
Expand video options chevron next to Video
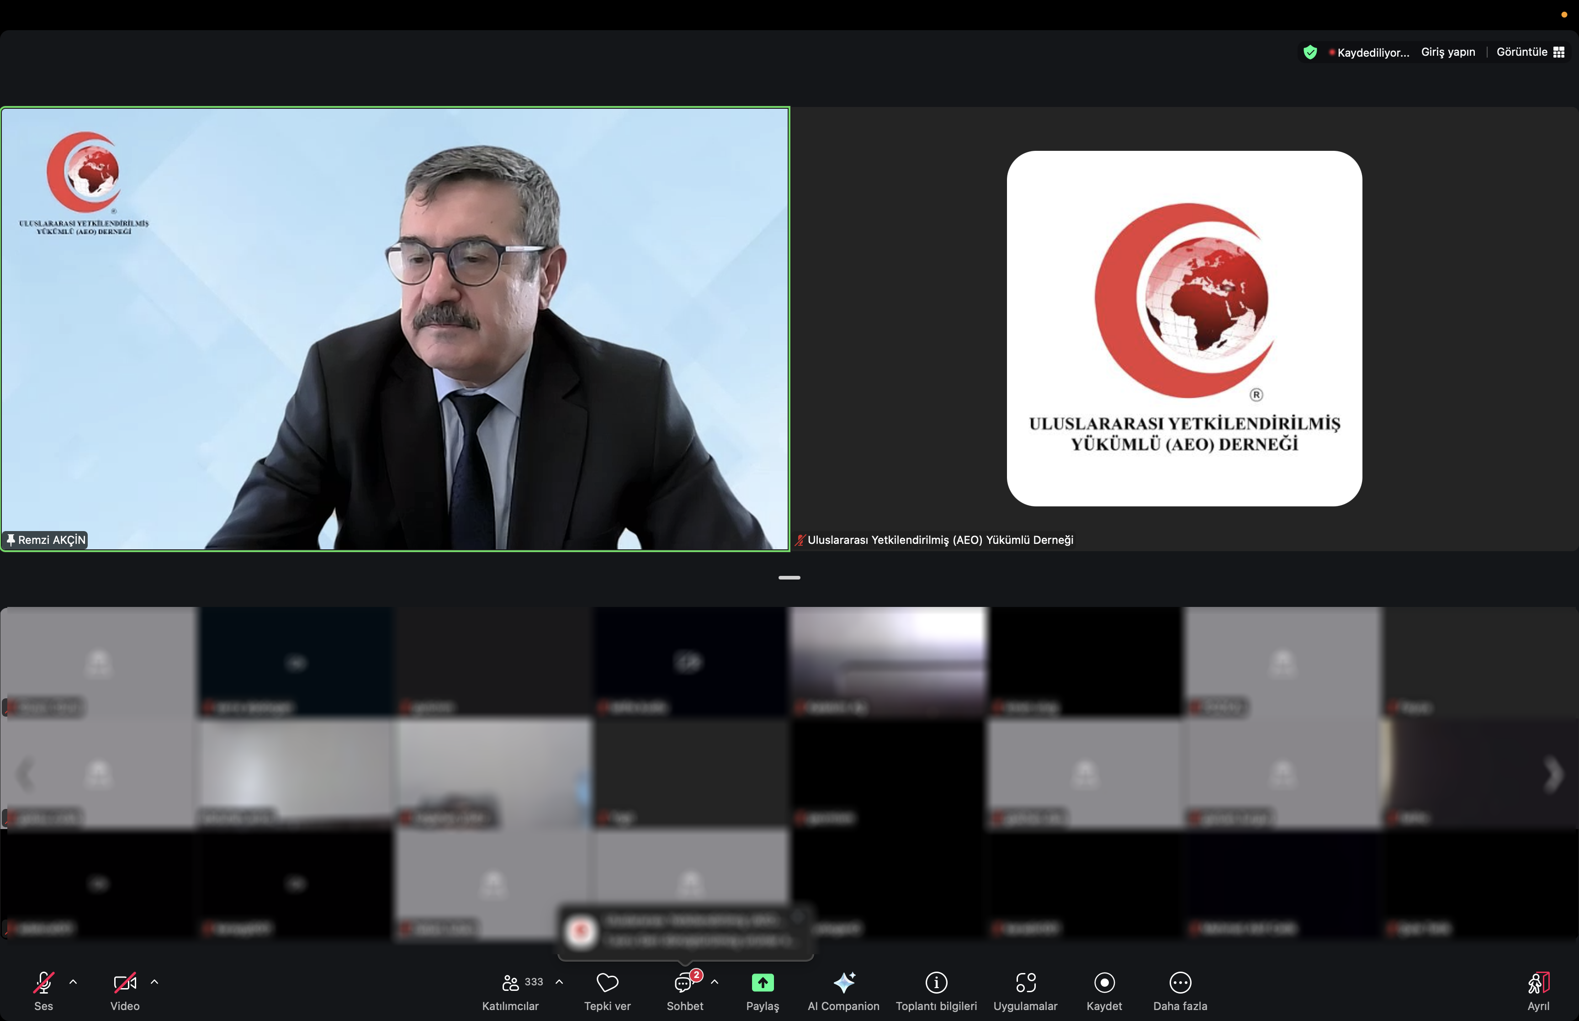[x=154, y=982]
